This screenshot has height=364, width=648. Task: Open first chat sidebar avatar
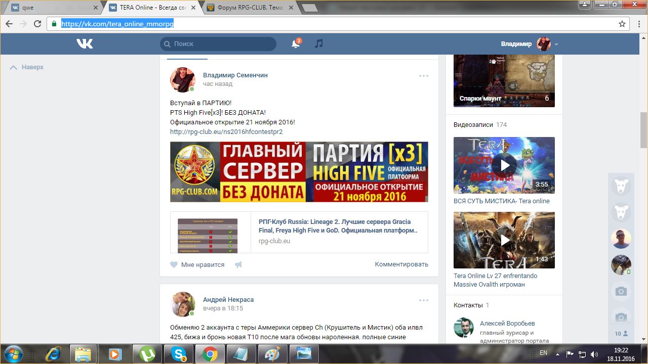621,186
